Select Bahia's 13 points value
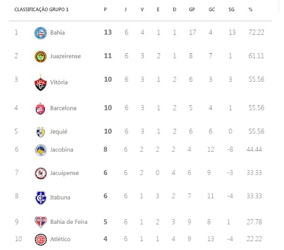 [x=108, y=32]
